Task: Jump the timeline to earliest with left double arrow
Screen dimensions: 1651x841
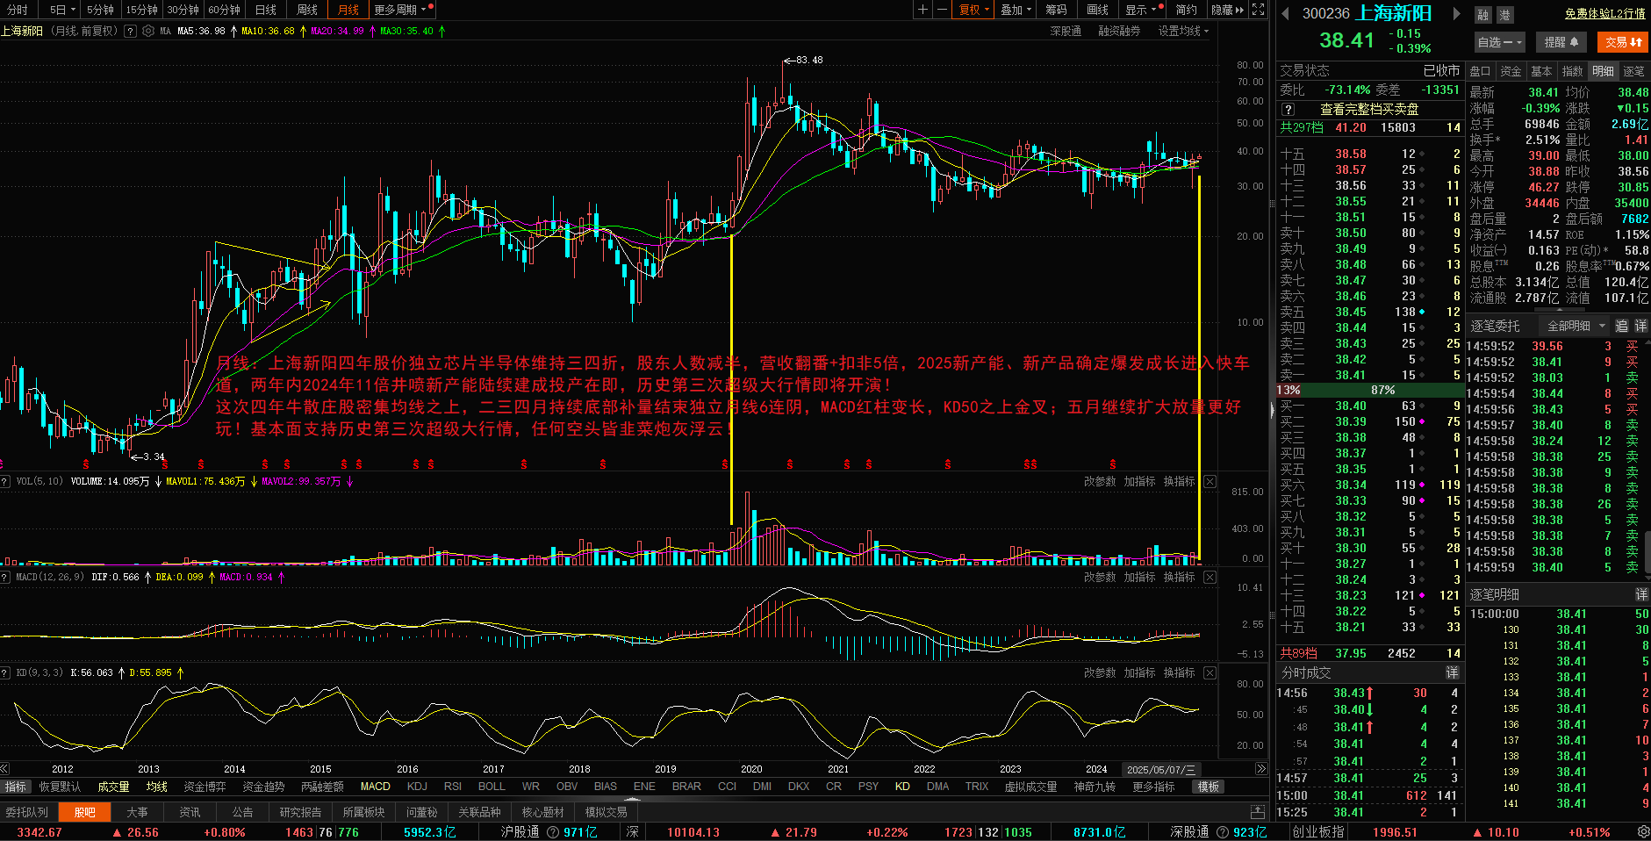Action: 5,768
